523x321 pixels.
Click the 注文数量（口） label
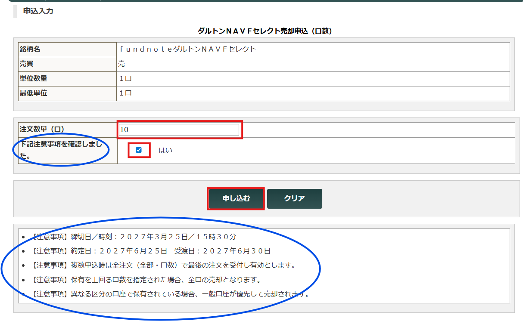tap(42, 130)
